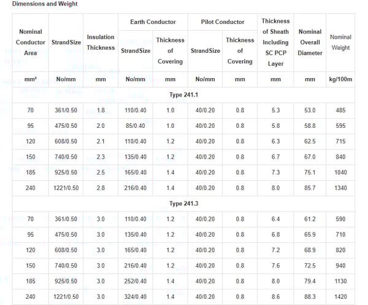Click the 'Thickness of Sheath' column header
Viewport: 368px width, 305px height.
(x=275, y=42)
